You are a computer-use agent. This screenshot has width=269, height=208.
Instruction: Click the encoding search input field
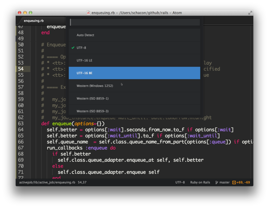(x=134, y=22)
